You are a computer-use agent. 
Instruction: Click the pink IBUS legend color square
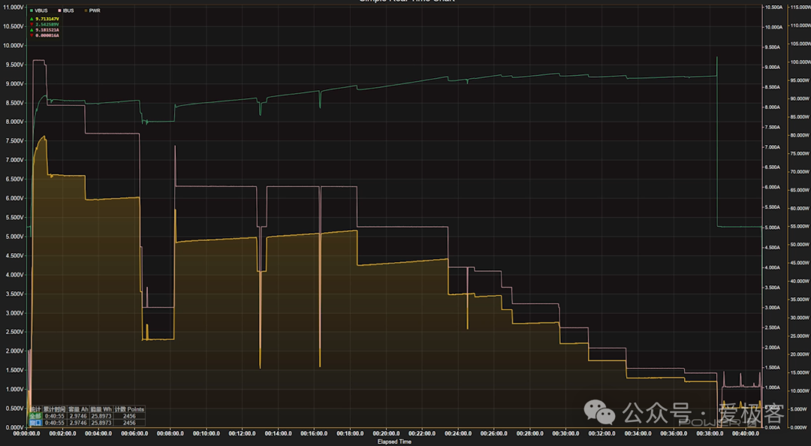tap(59, 11)
